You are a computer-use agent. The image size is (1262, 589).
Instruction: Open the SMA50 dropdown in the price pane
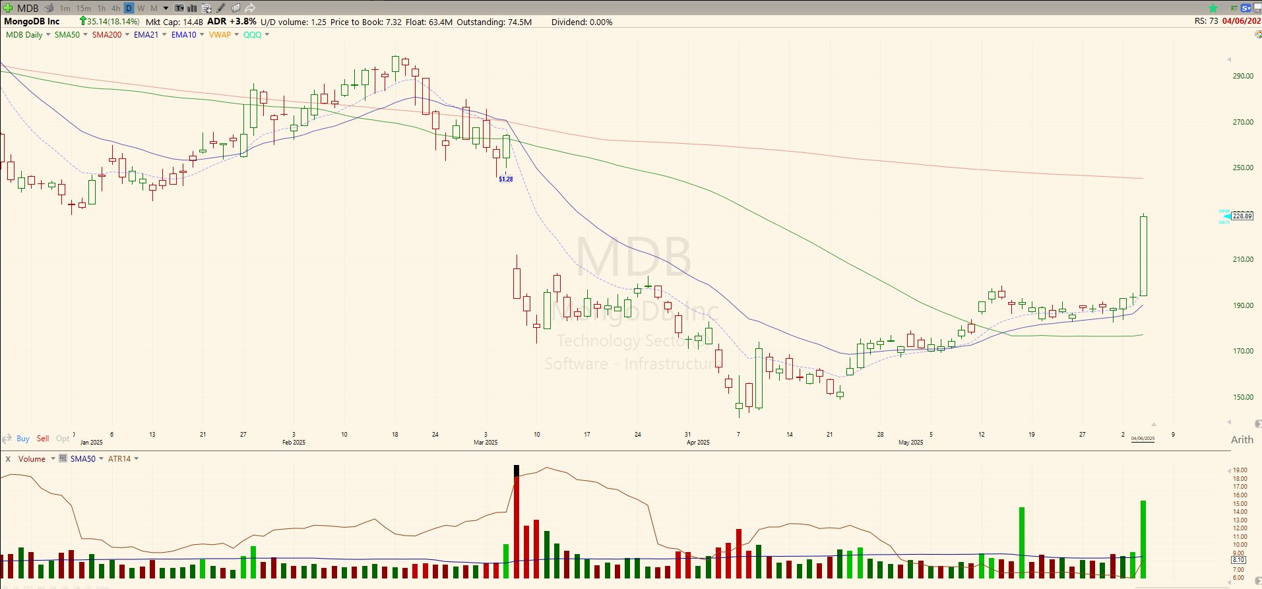85,35
